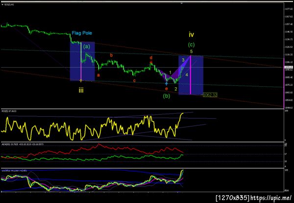Click the 1177.82 value on the price axis
The height and width of the screenshot is (203, 294).
(x=289, y=9)
